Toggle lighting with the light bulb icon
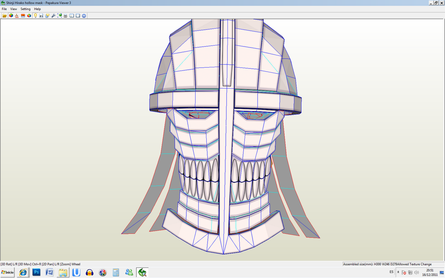Image resolution: width=445 pixels, height=278 pixels. pyautogui.click(x=35, y=16)
